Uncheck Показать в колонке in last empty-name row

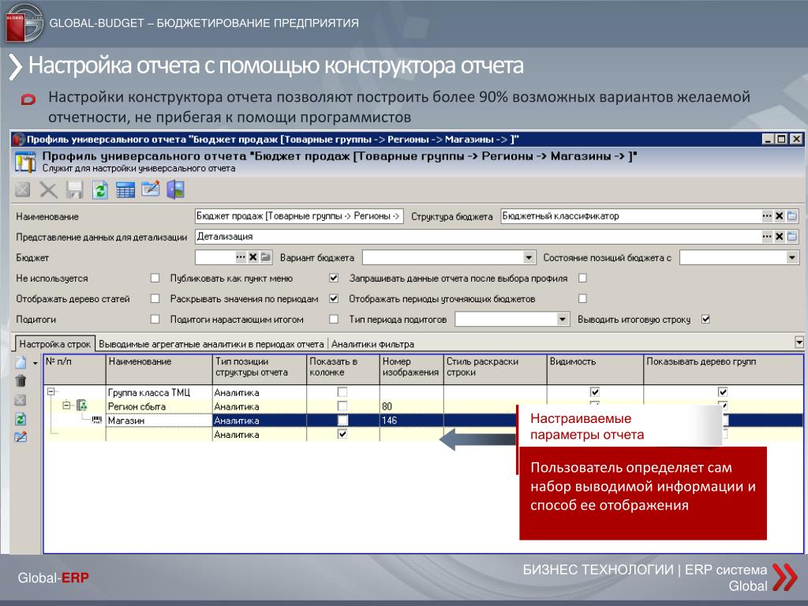[342, 435]
